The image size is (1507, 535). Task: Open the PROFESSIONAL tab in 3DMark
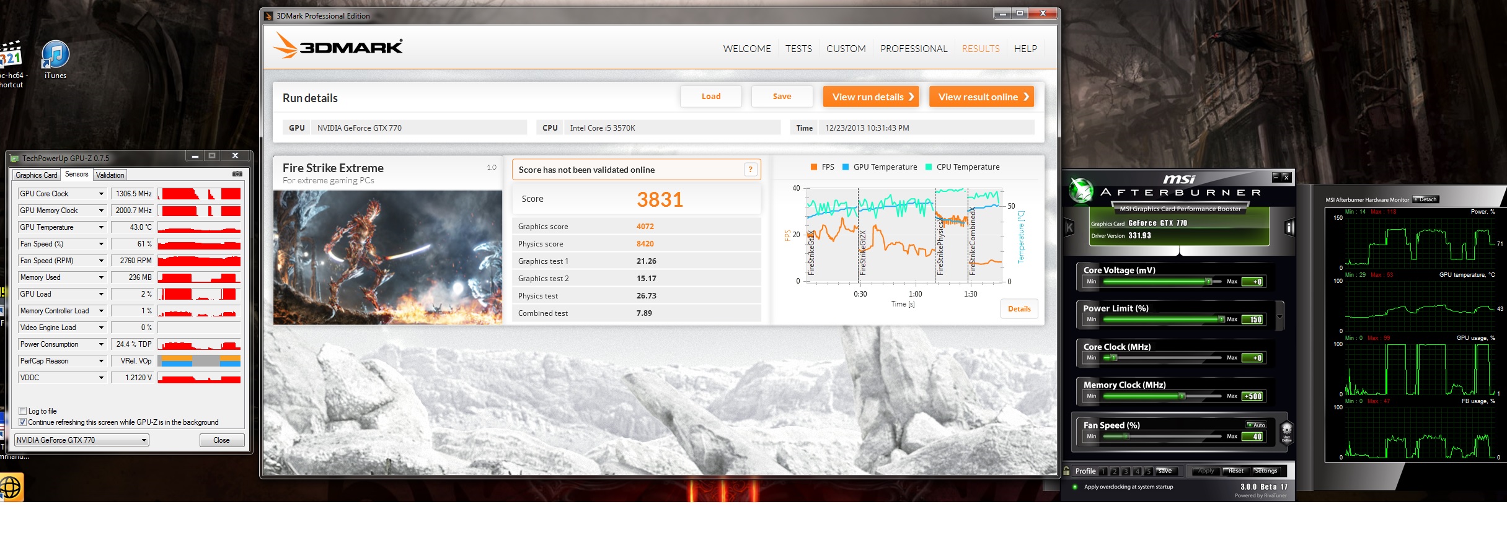tap(914, 48)
